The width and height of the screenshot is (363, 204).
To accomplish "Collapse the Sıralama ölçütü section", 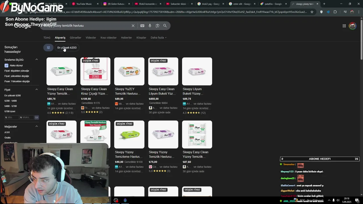I will [x=37, y=59].
